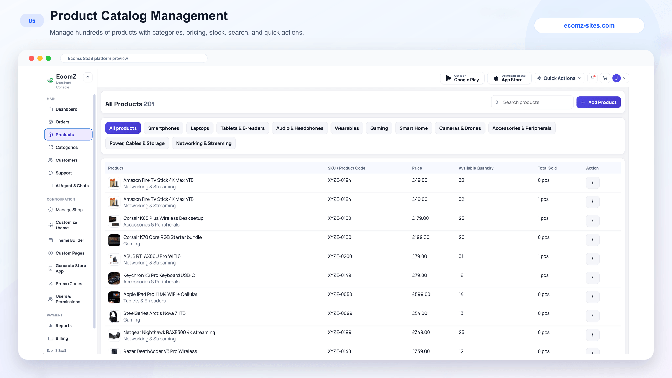672x378 pixels.
Task: Open Dashboard in the sidebar
Action: [69, 109]
